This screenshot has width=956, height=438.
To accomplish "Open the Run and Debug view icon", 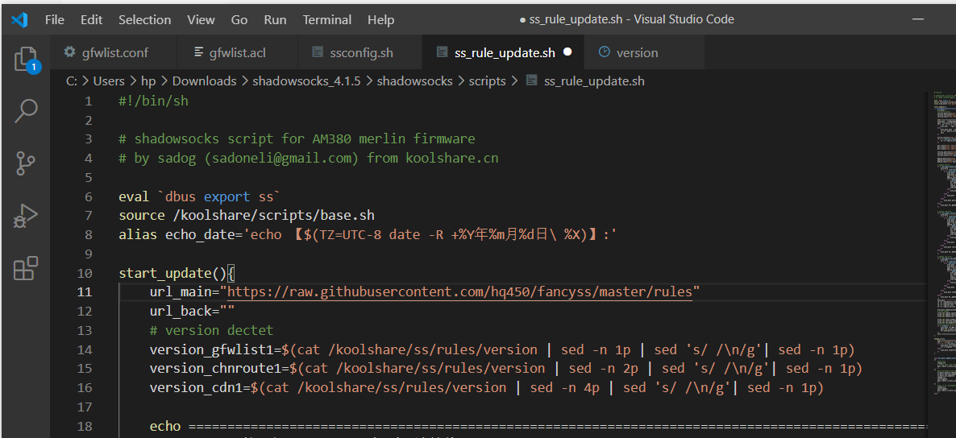I will point(26,216).
